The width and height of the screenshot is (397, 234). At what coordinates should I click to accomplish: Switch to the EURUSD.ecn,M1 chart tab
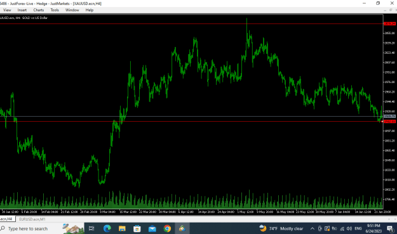pos(32,219)
